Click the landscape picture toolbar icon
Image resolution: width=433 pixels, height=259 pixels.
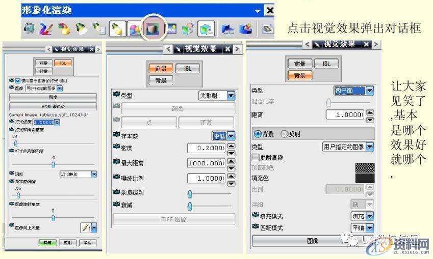click(171, 28)
